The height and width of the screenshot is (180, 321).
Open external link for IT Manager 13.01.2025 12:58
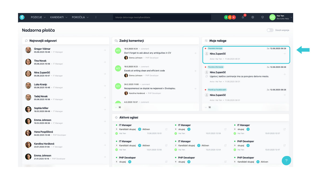pyautogui.click(x=225, y=129)
